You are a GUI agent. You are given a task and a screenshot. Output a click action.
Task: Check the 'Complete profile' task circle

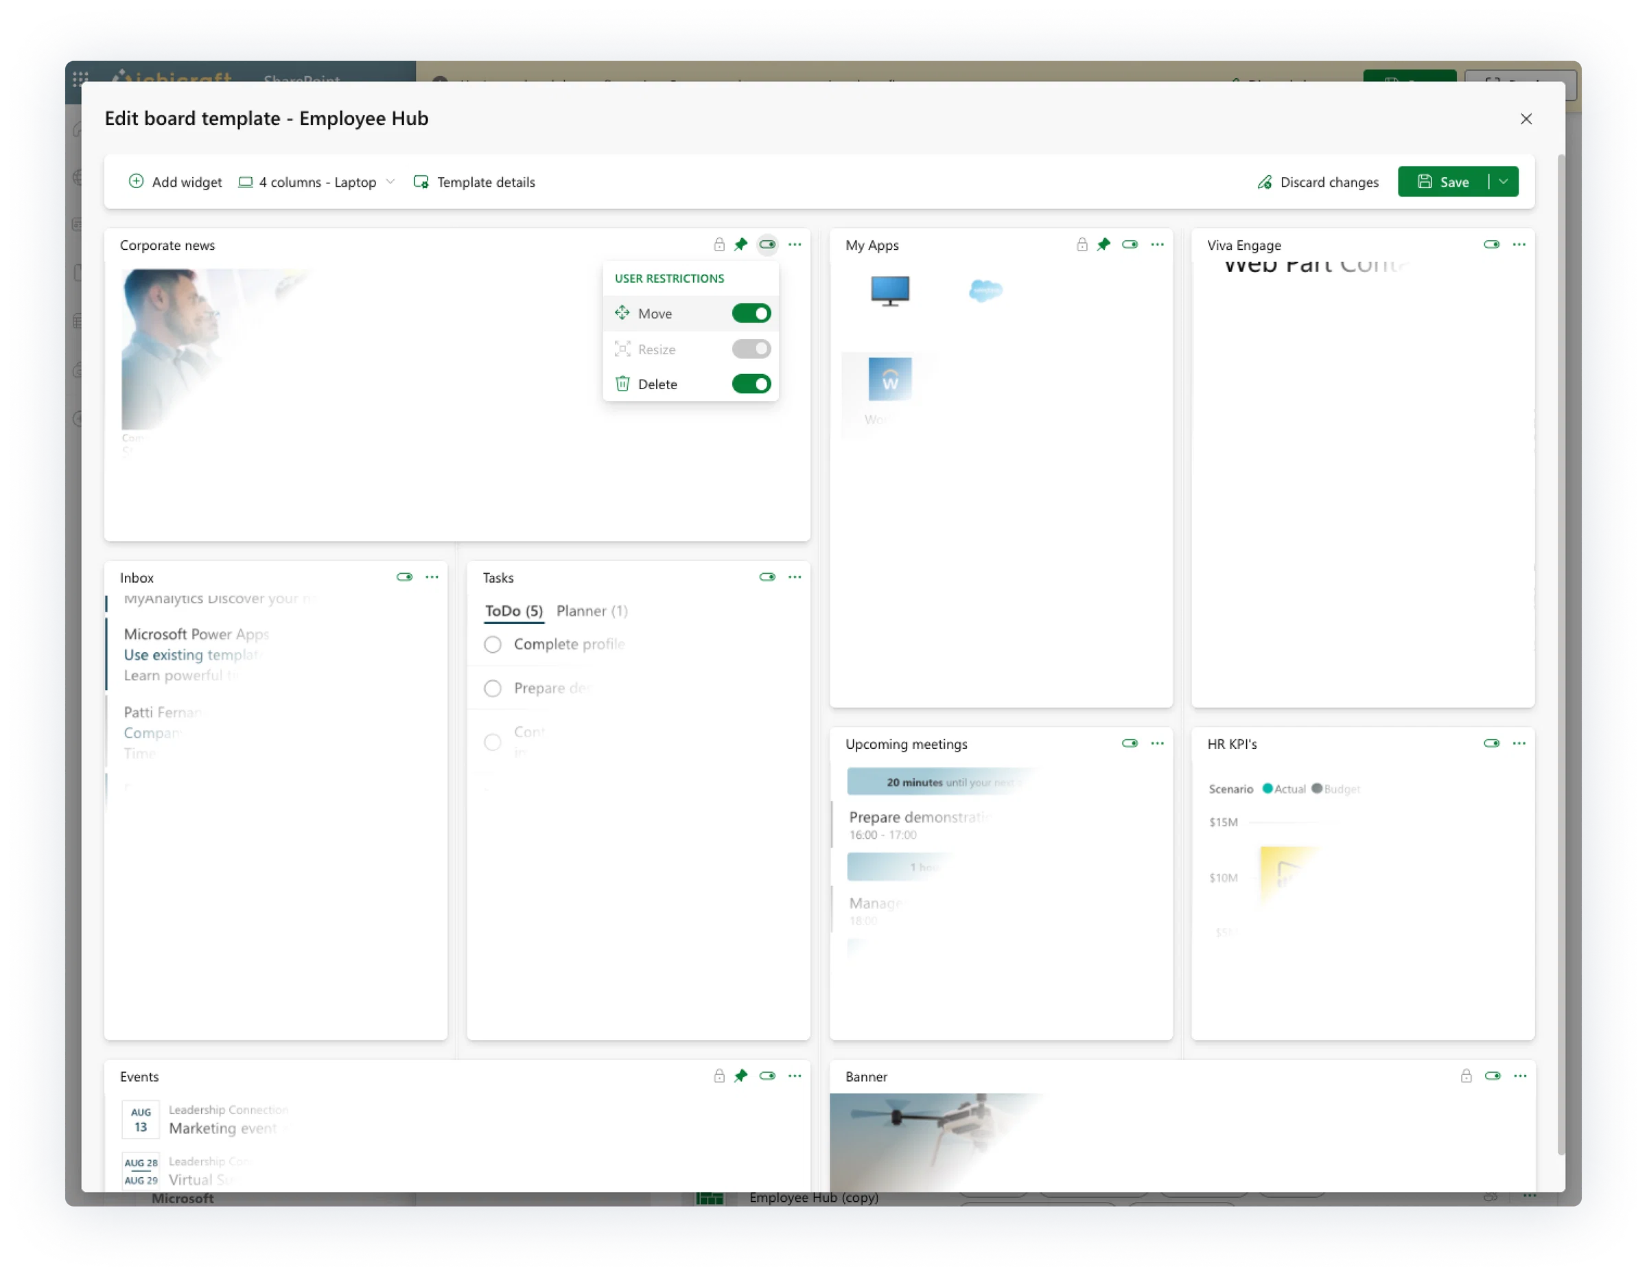493,644
